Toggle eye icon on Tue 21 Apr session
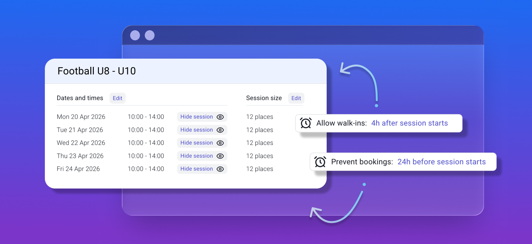This screenshot has height=244, width=532. pyautogui.click(x=220, y=130)
